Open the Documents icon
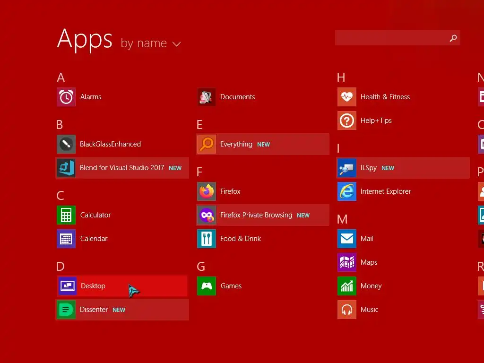 pos(207,97)
